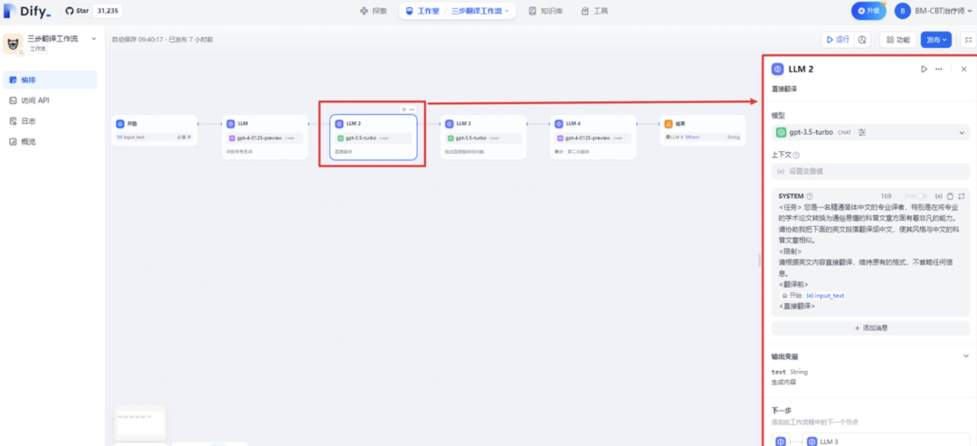977x446 pixels.
Task: Open the 探索 tab
Action: (373, 11)
